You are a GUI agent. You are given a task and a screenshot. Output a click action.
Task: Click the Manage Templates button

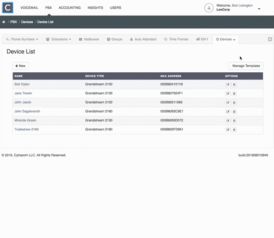click(x=246, y=66)
